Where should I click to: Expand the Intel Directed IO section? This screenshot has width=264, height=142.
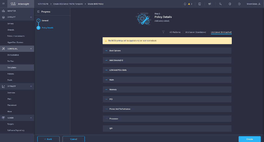(x=167, y=60)
